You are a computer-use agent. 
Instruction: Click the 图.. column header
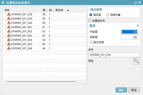(45, 10)
